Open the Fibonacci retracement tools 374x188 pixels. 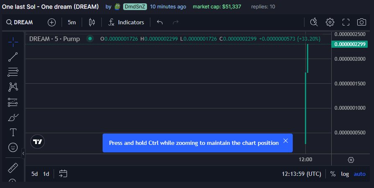[13, 72]
